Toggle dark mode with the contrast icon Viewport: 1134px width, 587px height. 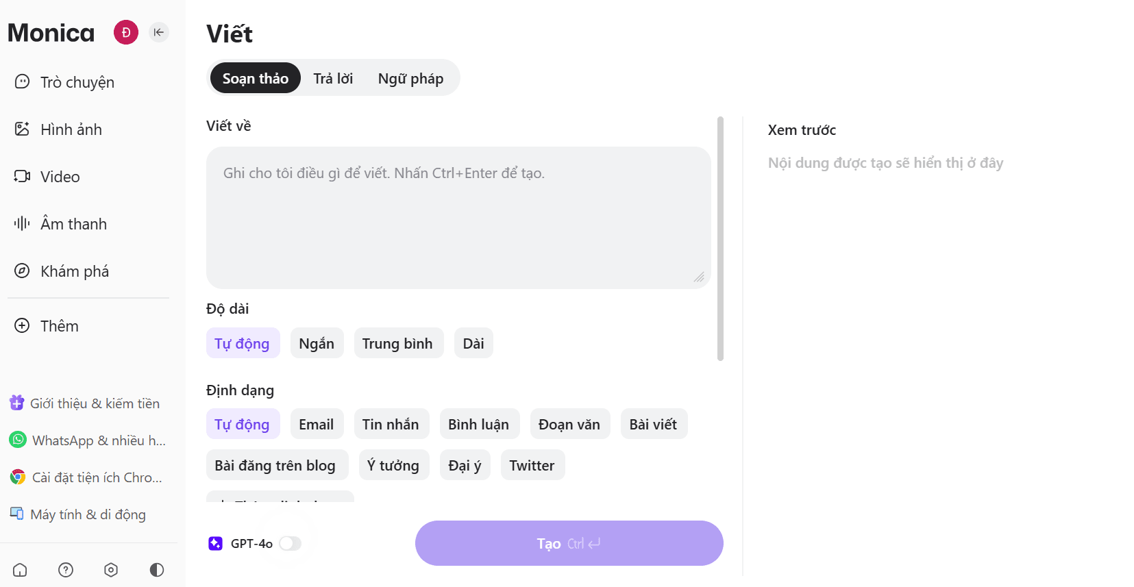pyautogui.click(x=156, y=569)
